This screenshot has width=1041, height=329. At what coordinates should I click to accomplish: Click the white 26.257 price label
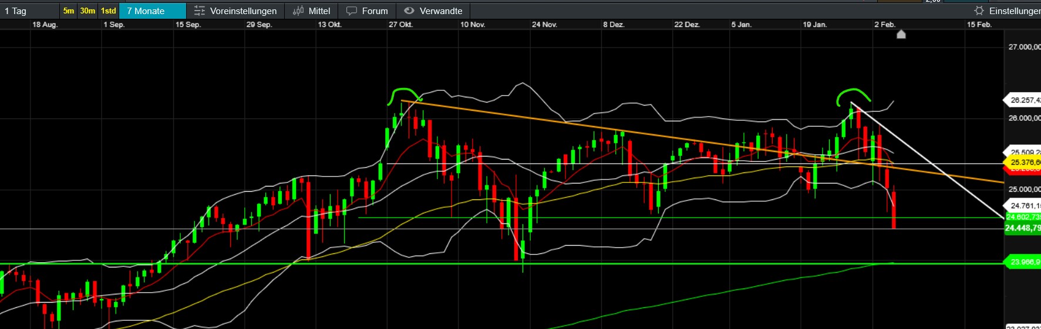[x=1024, y=100]
